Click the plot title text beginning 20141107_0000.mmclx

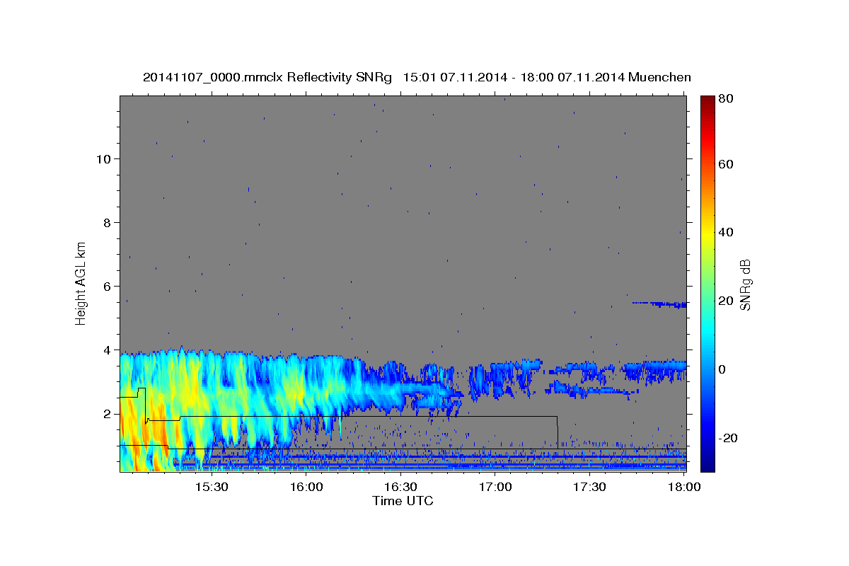pyautogui.click(x=417, y=77)
